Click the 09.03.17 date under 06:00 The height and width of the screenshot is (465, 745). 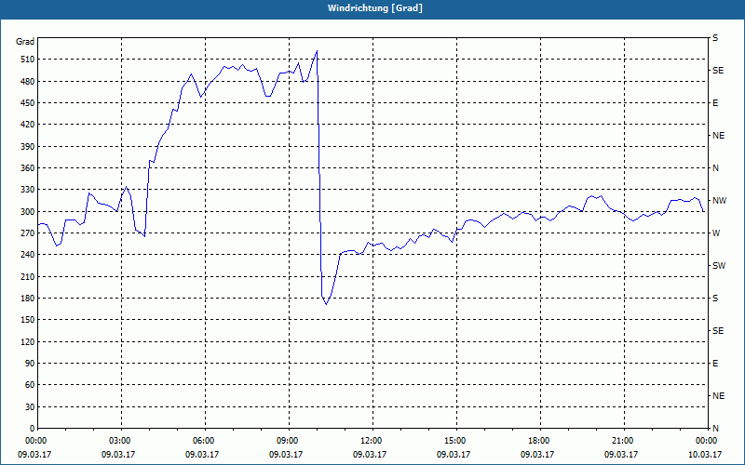202,455
